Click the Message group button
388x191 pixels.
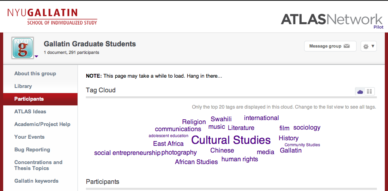click(330, 46)
